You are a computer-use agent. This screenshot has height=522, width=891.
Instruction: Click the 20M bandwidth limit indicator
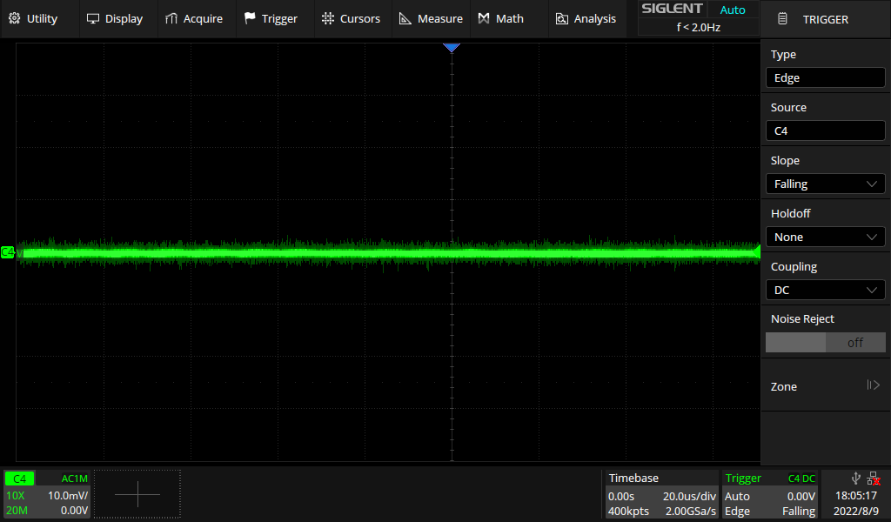pyautogui.click(x=17, y=511)
